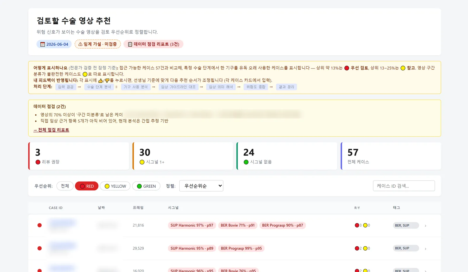Click the warning triangle in the 임계 가설 badge
The width and height of the screenshot is (468, 272).
[x=80, y=44]
